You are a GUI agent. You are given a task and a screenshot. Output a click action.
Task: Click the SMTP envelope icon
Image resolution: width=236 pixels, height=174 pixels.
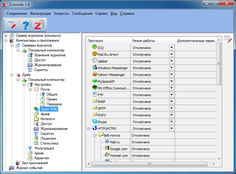(95, 108)
